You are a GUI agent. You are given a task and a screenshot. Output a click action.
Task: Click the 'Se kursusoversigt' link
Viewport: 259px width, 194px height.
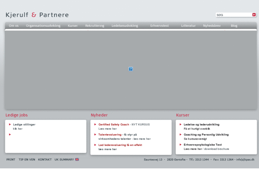[195, 139]
